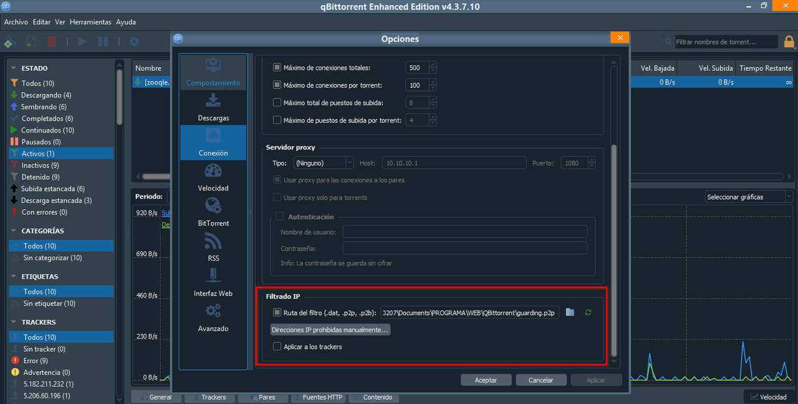Open the Editar menu
The image size is (798, 404).
coord(42,22)
